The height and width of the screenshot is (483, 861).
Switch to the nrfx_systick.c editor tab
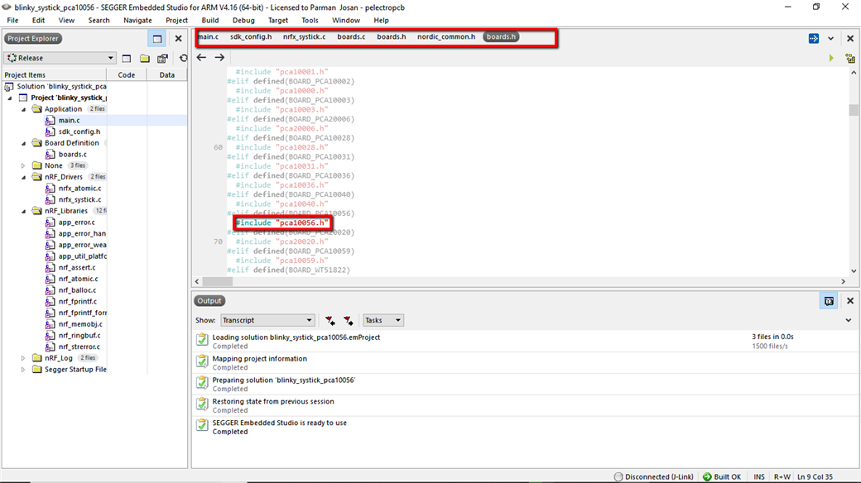[304, 37]
